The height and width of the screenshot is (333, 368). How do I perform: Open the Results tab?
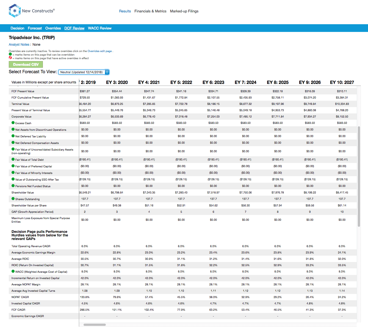point(125,11)
